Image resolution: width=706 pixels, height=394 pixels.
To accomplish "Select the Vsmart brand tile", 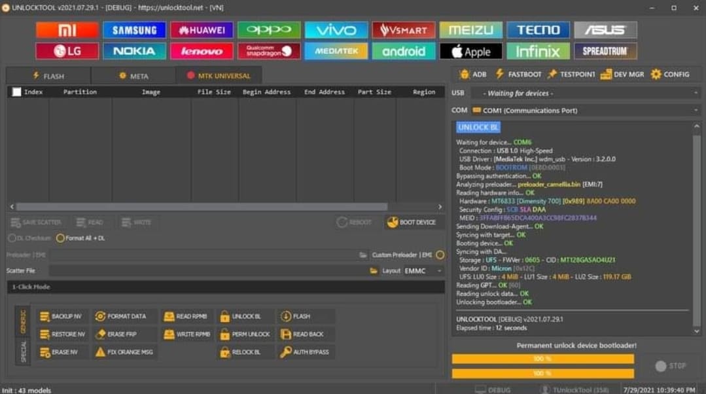I will [x=404, y=30].
